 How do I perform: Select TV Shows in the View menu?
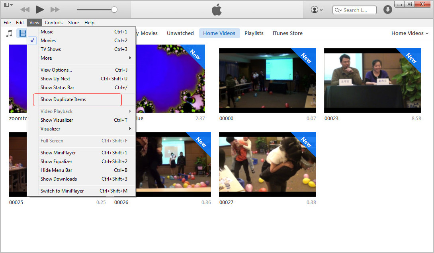pos(81,49)
